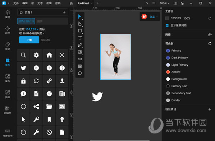Open the 100% zoom dropdown
This screenshot has width=215, height=141.
[x=165, y=3]
